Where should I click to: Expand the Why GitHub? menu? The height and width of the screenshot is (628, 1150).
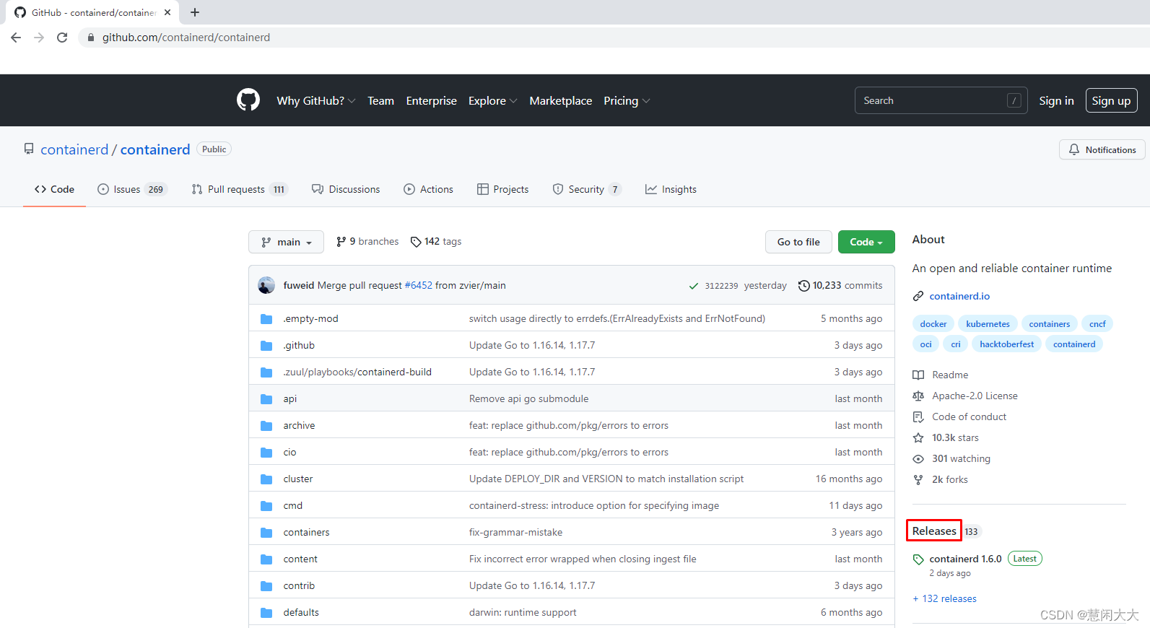tap(315, 100)
